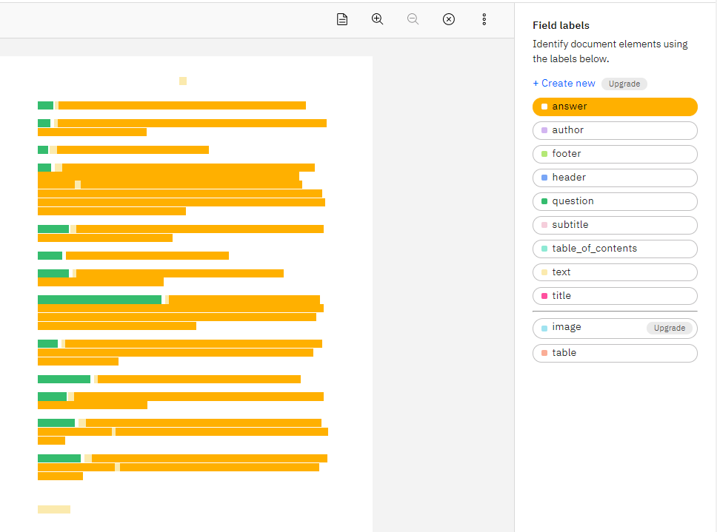The image size is (717, 532).
Task: Click the Create new label link
Action: [564, 84]
